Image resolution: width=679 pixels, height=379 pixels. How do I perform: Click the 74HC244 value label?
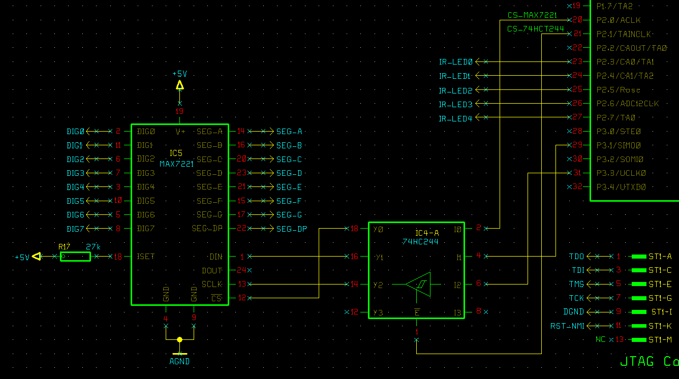[420, 242]
